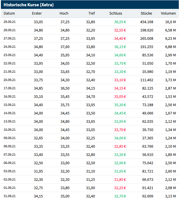Select the 17.09.21 date cell
180x200 pixels.
point(10,88)
